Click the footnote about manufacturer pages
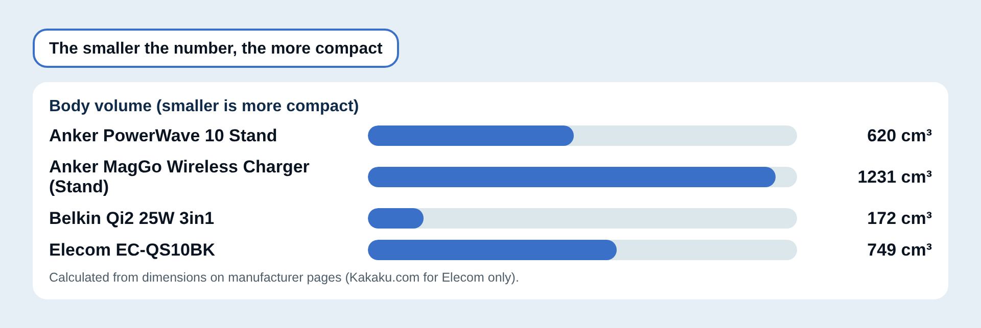The width and height of the screenshot is (981, 328). tap(284, 277)
